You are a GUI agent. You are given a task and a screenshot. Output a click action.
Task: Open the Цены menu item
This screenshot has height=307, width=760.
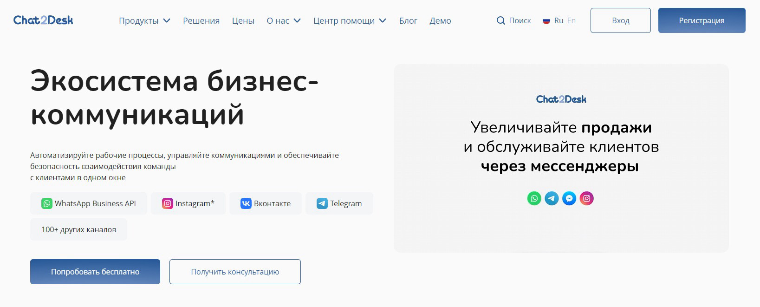243,21
